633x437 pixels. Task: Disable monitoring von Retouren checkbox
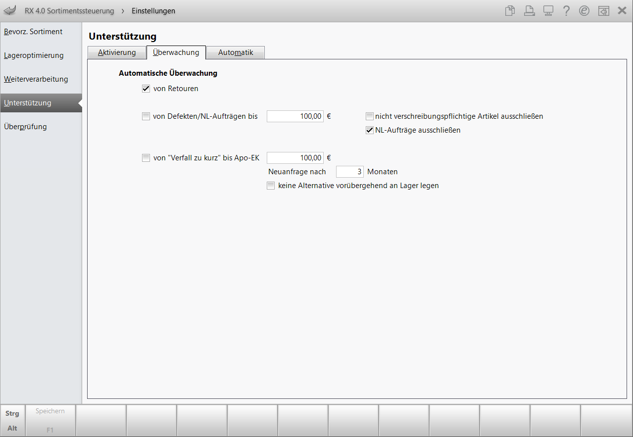(x=146, y=89)
